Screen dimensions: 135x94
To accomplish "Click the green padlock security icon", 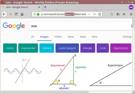I will (x=38, y=14).
